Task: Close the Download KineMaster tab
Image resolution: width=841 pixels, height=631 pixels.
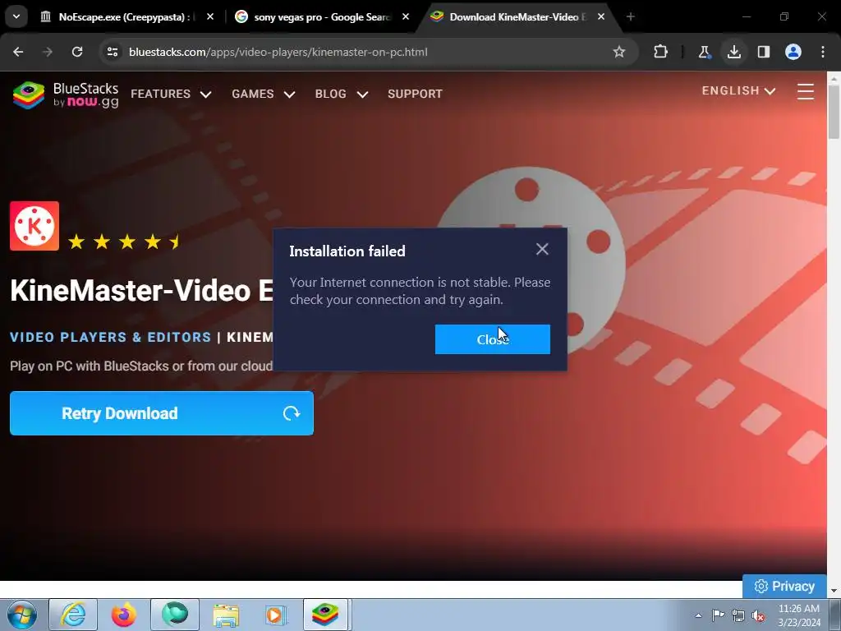Action: coord(601,16)
